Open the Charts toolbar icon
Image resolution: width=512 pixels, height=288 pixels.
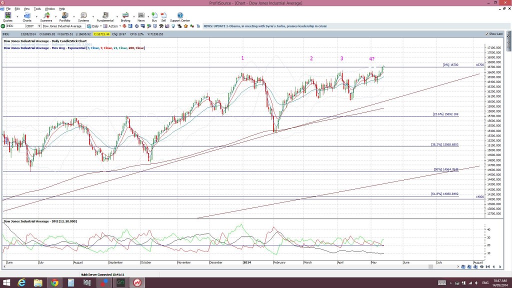pos(27,15)
